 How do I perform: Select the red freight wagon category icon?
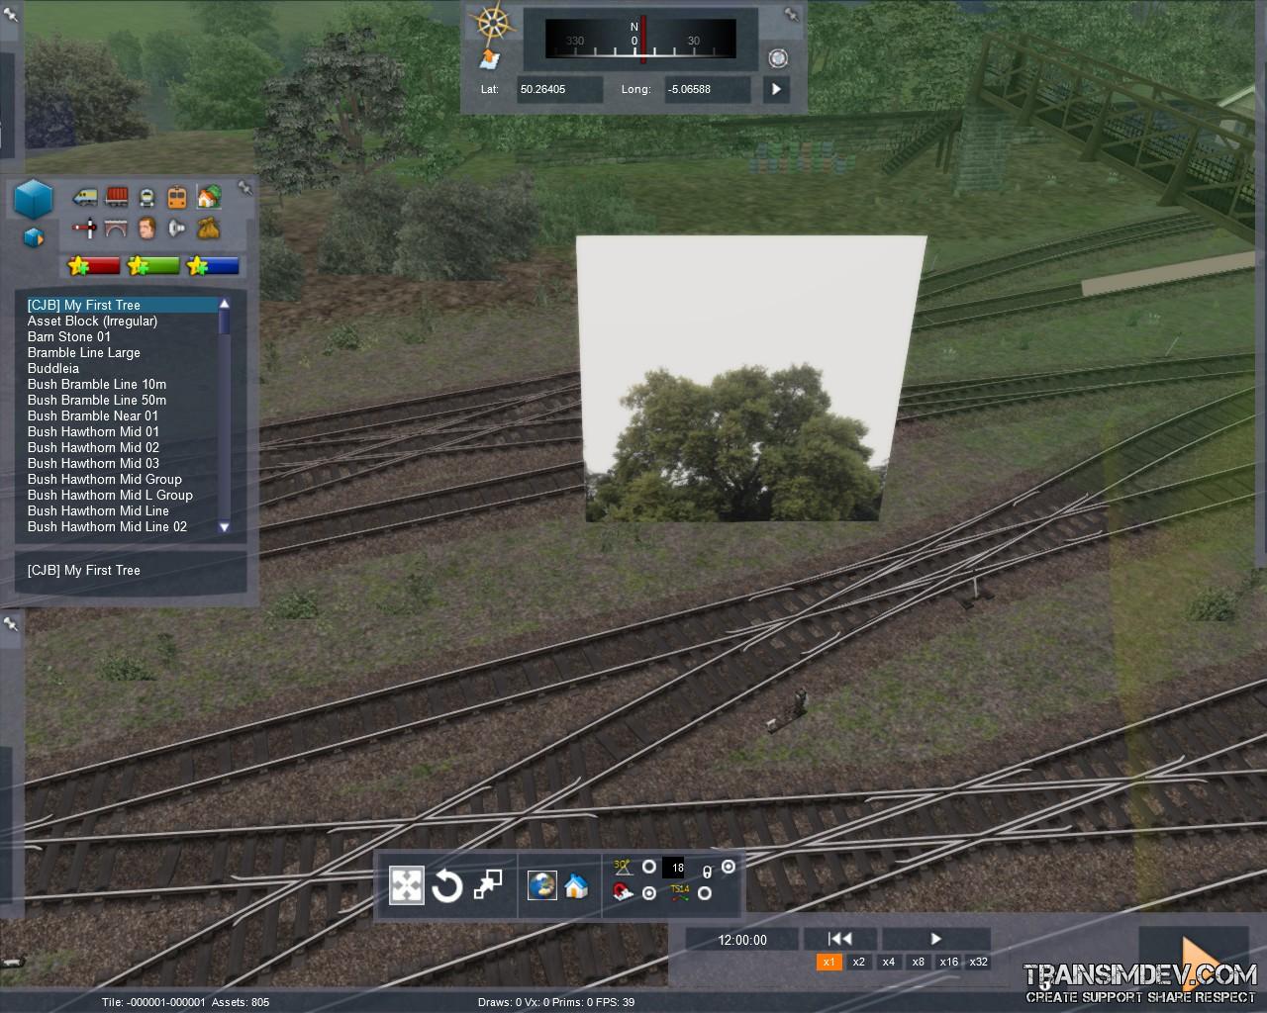tap(116, 197)
